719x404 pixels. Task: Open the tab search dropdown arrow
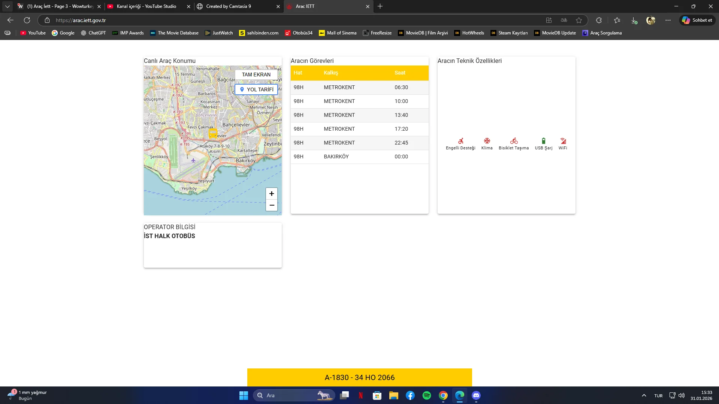(7, 6)
